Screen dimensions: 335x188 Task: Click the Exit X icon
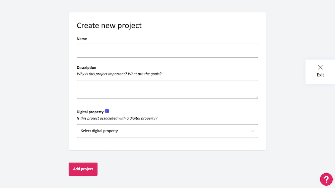pos(320,67)
